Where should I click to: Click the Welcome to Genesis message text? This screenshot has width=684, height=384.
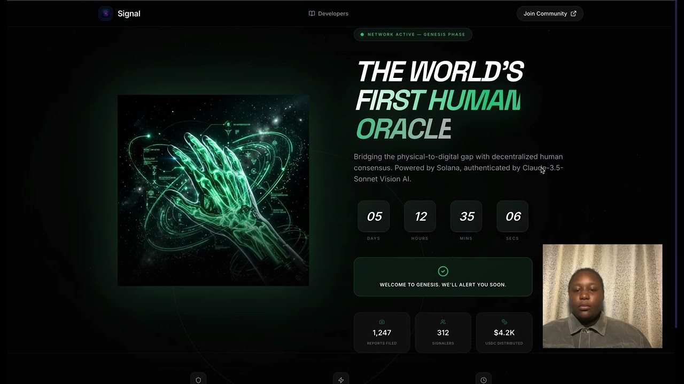click(443, 285)
